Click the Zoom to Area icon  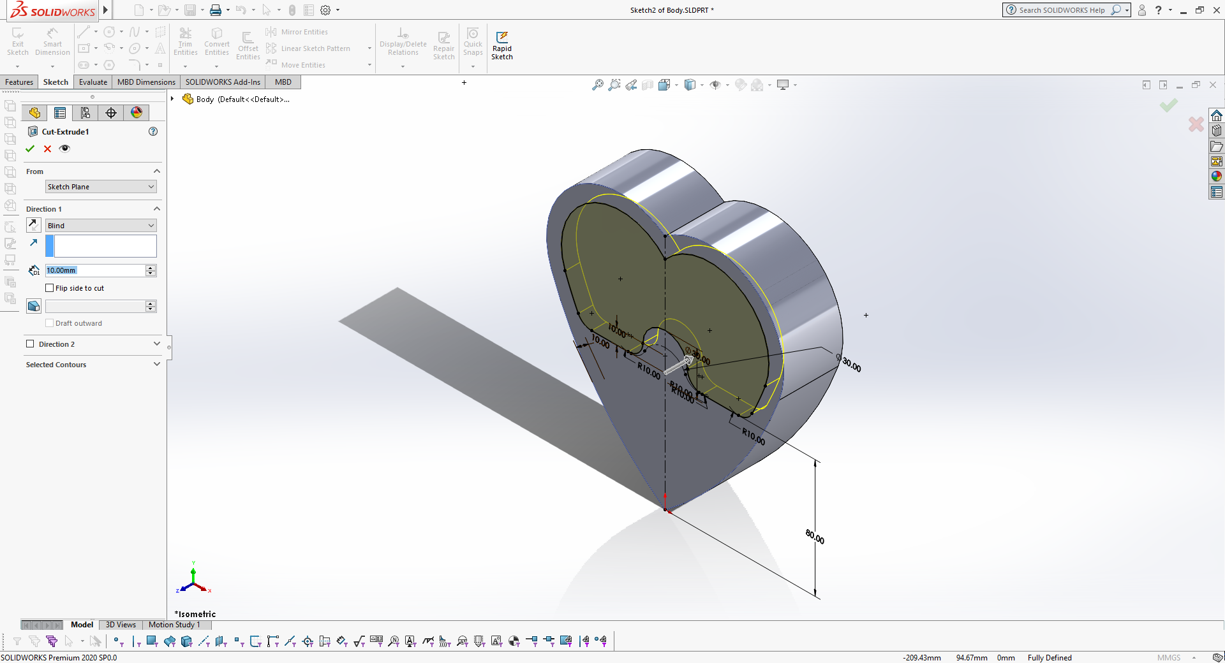(614, 85)
